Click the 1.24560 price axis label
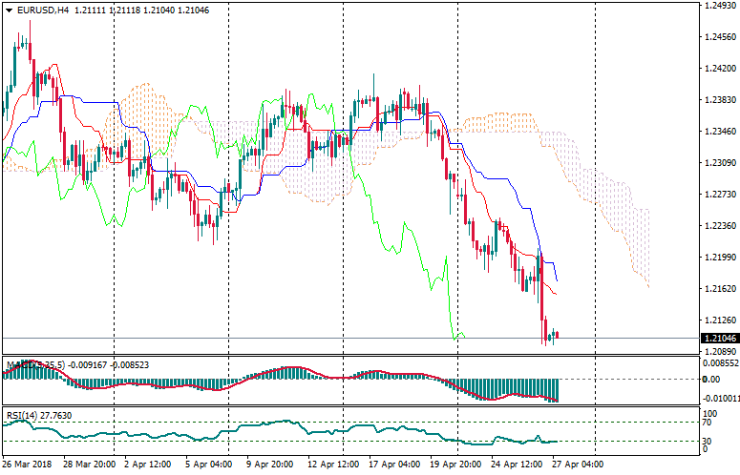The height and width of the screenshot is (475, 740). 718,37
